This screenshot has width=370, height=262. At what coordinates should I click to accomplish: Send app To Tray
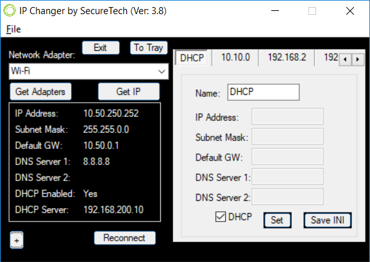tap(149, 48)
